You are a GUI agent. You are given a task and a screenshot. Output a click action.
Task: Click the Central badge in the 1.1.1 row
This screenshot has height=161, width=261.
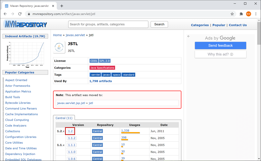[97, 145]
